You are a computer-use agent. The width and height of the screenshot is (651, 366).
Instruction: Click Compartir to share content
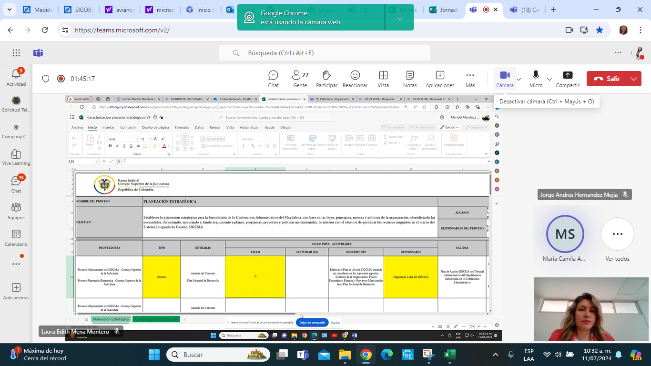568,79
